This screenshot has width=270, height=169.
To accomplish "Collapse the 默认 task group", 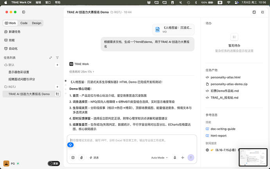I will click(x=9, y=65).
